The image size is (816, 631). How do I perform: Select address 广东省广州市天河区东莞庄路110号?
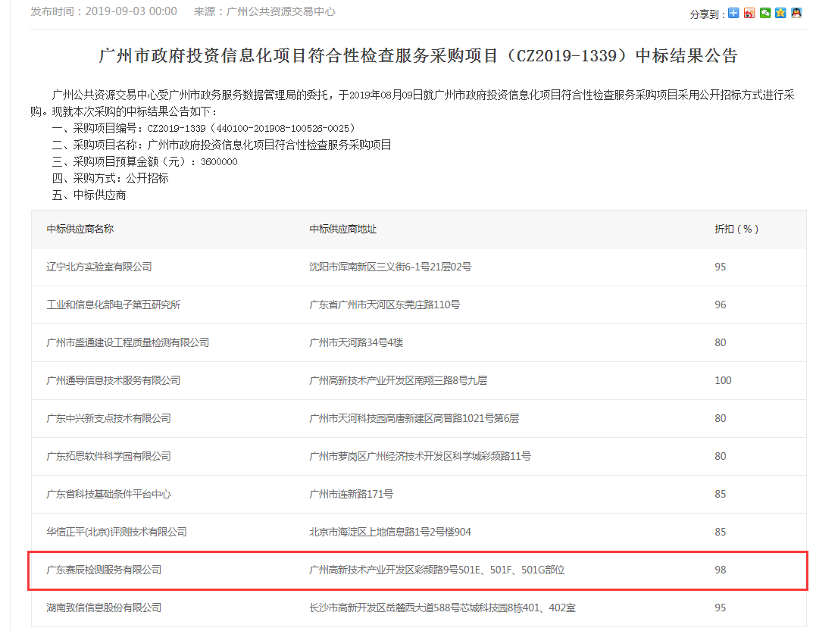point(385,305)
